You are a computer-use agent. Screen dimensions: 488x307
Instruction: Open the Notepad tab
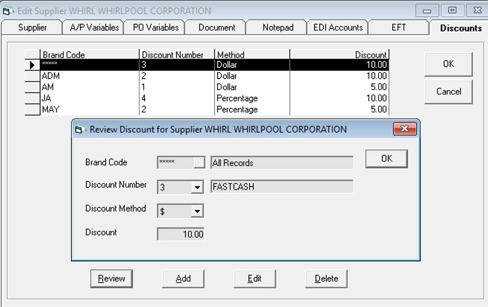pyautogui.click(x=277, y=27)
